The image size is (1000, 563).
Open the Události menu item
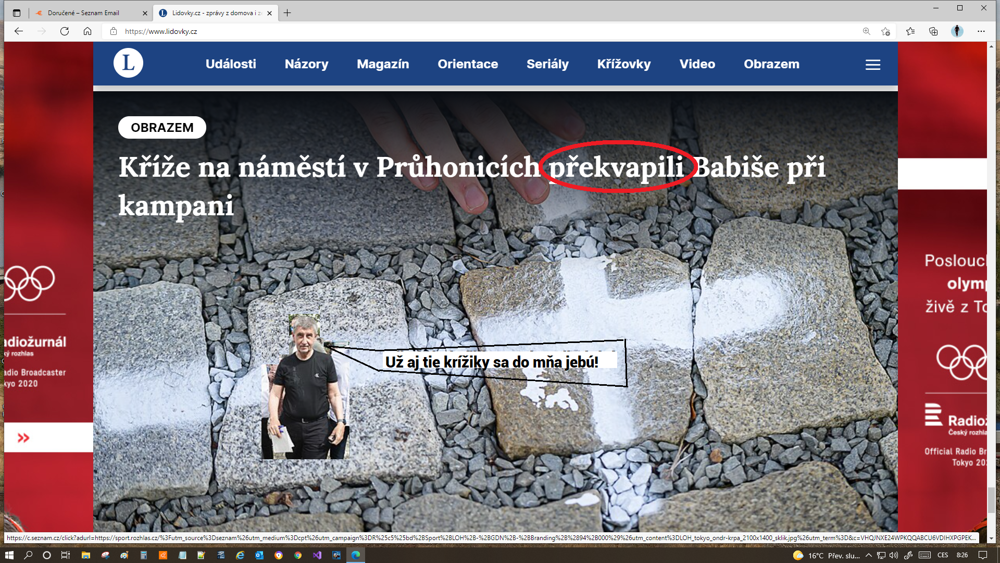click(231, 64)
